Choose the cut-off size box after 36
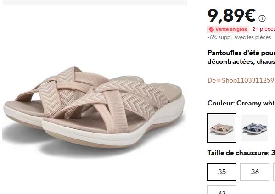The height and width of the screenshot is (194, 275). (x=274, y=172)
